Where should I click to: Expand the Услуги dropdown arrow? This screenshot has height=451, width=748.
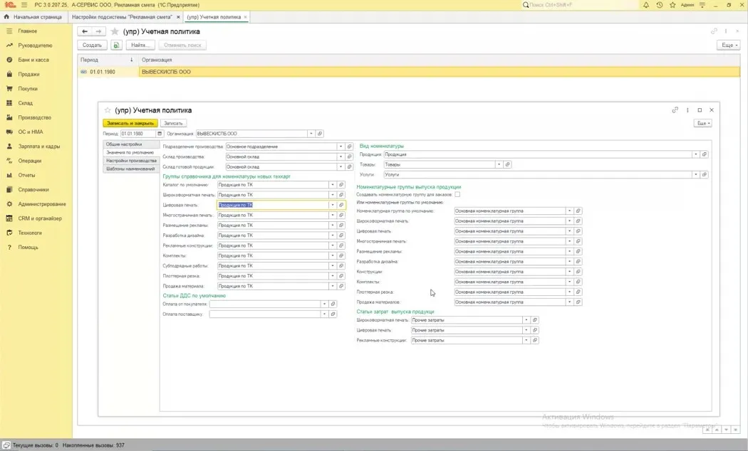click(696, 175)
